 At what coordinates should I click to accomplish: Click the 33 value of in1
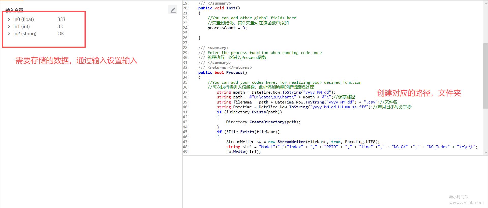(60, 27)
